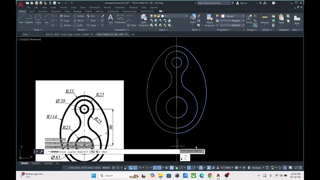Click the keyword search input field

tap(213, 3)
